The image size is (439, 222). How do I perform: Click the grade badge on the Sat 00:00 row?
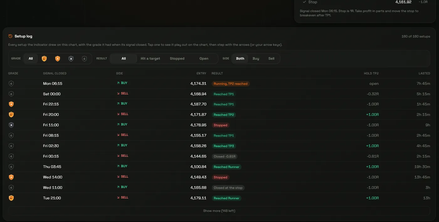11,94
